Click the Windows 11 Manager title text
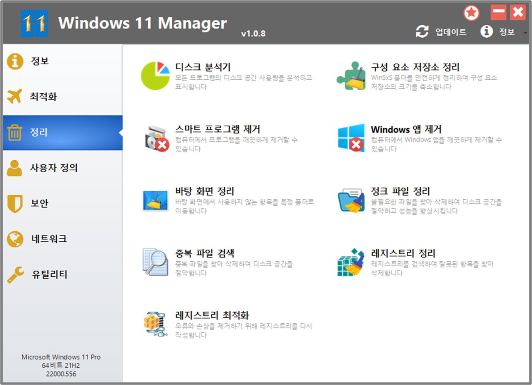Screen dimensions: 532x385 143,23
